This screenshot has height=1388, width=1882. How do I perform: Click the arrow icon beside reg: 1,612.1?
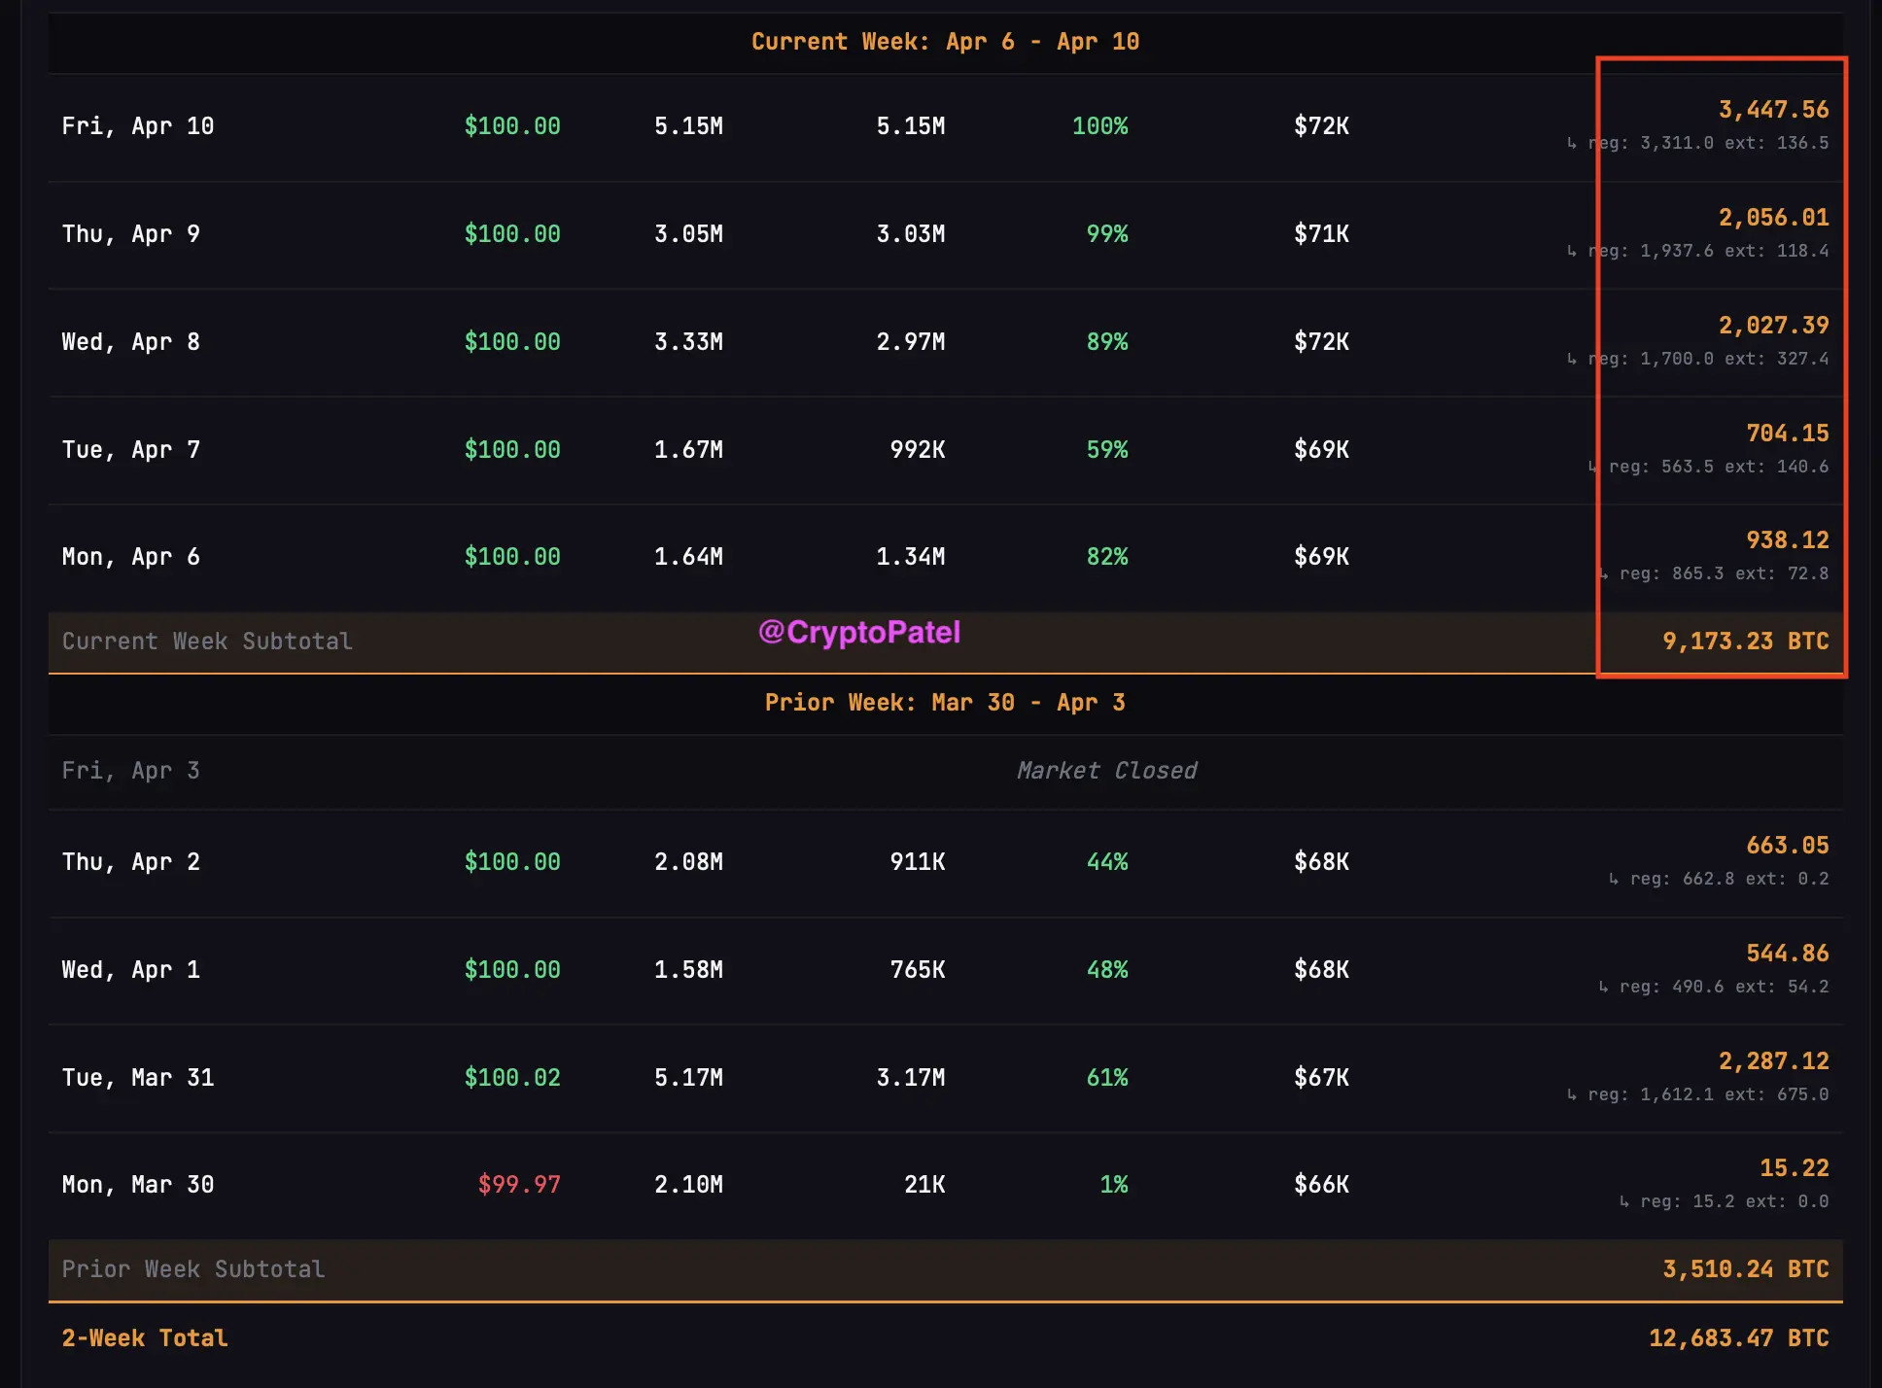point(1572,1095)
